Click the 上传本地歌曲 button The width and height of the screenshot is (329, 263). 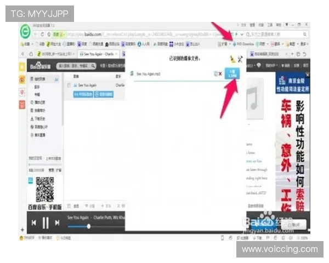pos(53,158)
